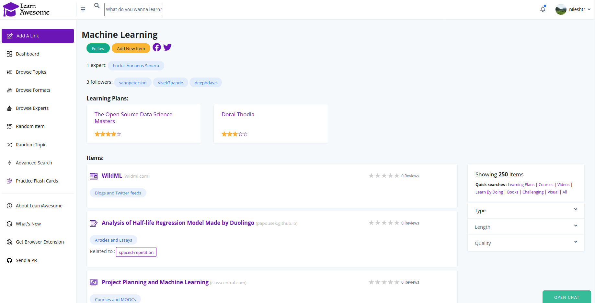
Task: Quick search Challenging
Action: click(533, 192)
